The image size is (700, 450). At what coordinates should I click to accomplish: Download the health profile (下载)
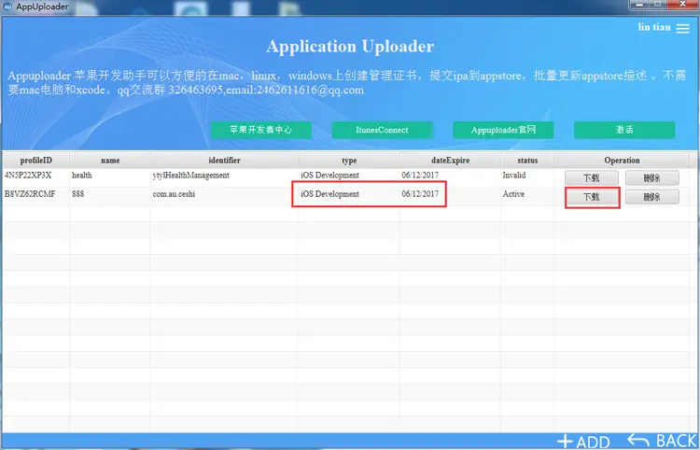point(591,176)
